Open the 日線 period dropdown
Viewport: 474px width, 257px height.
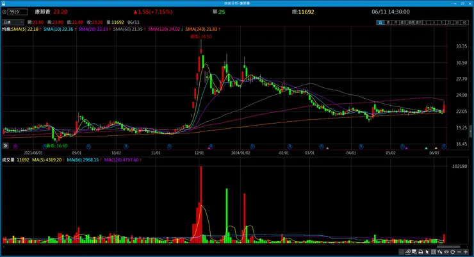[x=13, y=22]
